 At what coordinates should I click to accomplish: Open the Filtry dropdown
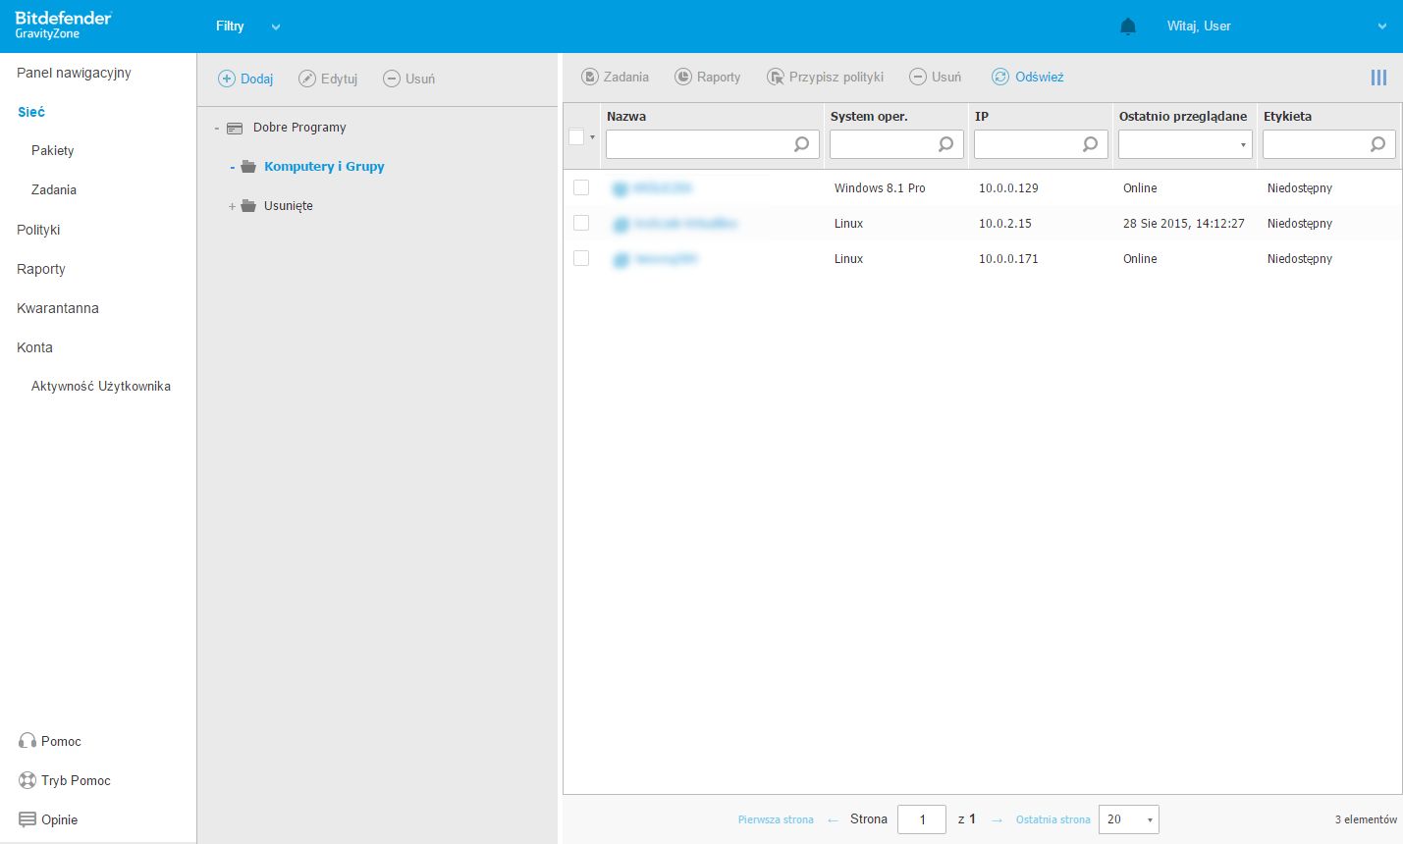tap(247, 26)
